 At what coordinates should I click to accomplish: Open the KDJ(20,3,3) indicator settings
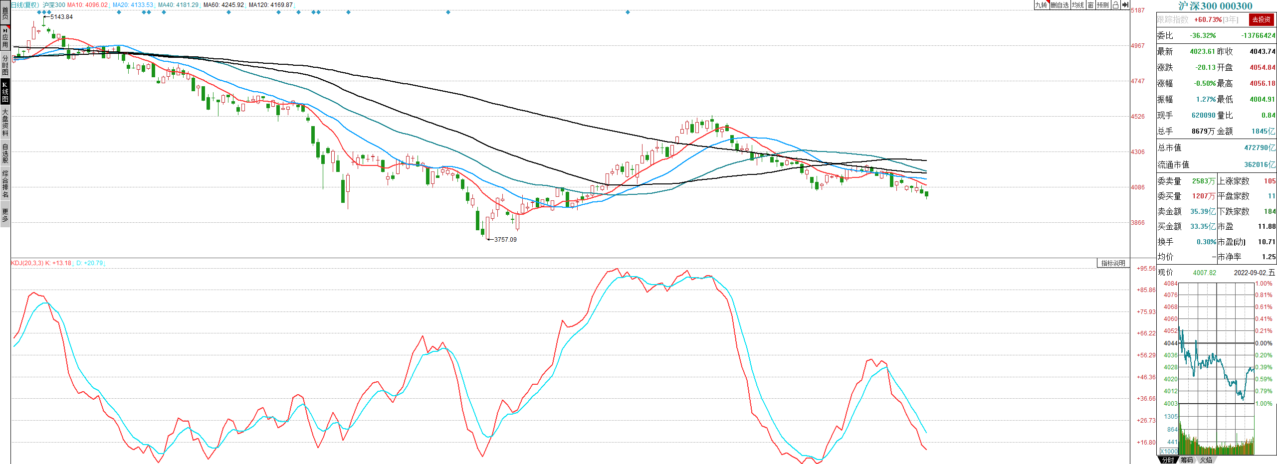(x=27, y=263)
